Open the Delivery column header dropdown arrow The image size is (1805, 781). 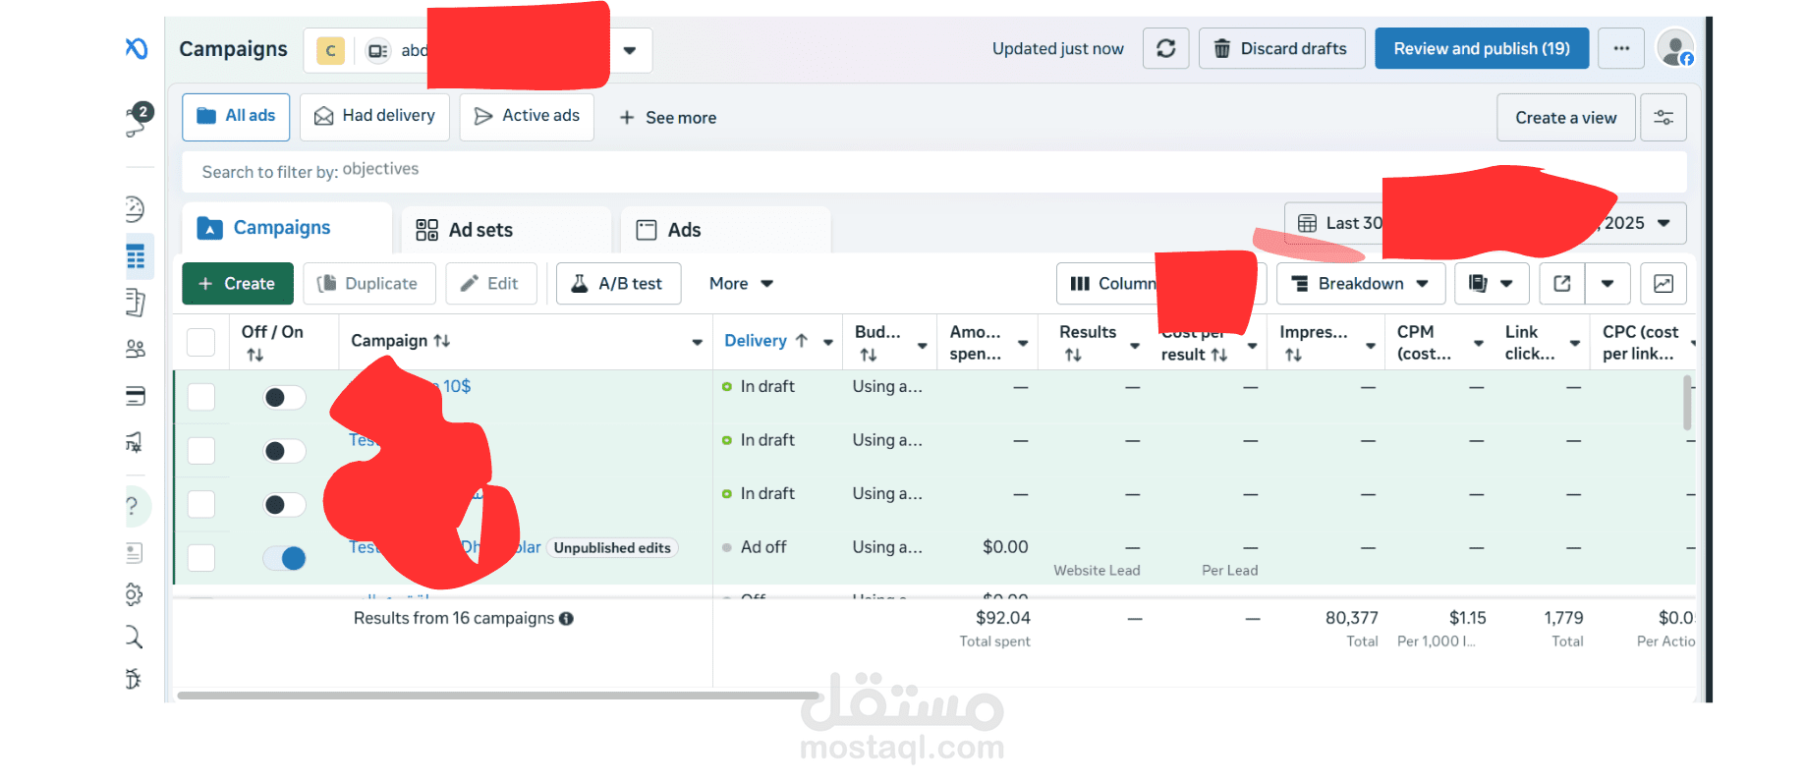(828, 342)
